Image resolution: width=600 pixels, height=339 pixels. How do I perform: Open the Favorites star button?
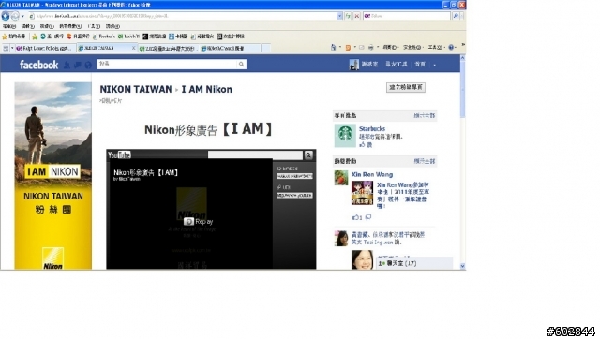coord(14,37)
